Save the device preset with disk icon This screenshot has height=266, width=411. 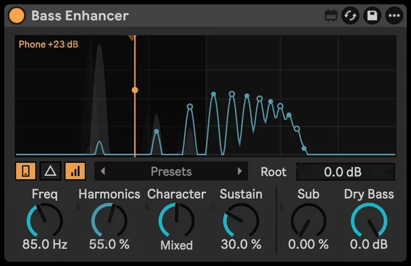tap(372, 16)
